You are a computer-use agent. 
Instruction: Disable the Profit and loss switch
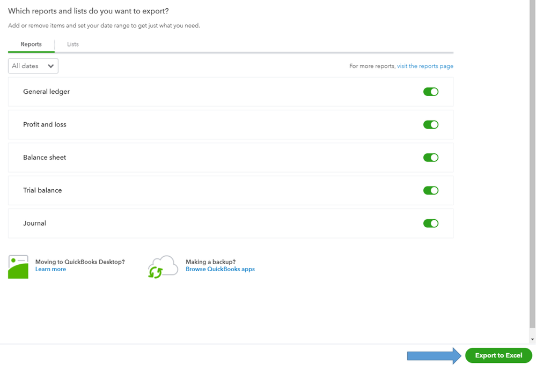coord(431,125)
